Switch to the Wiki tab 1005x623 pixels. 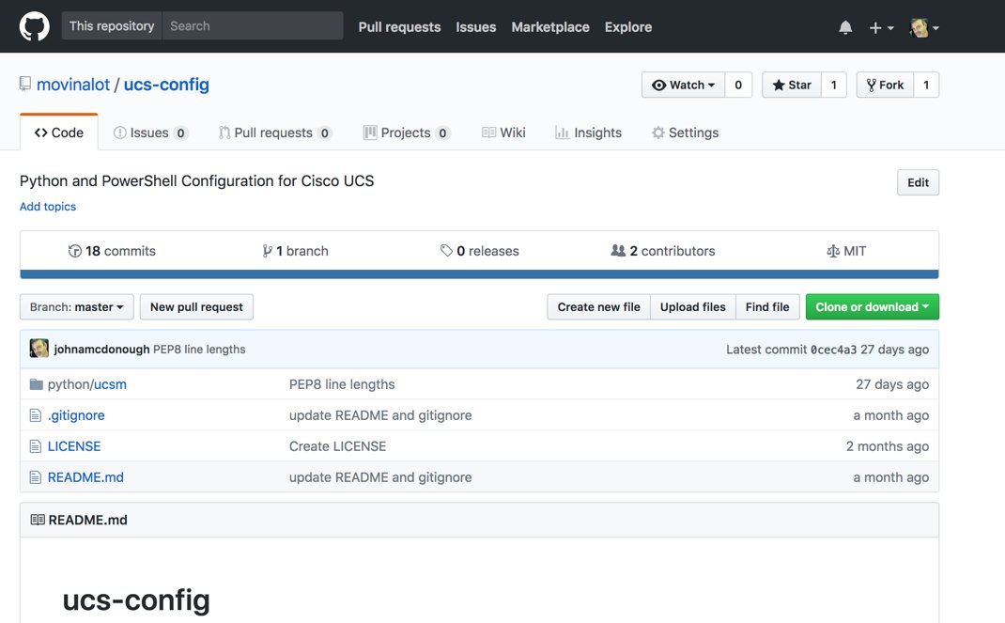tap(503, 132)
